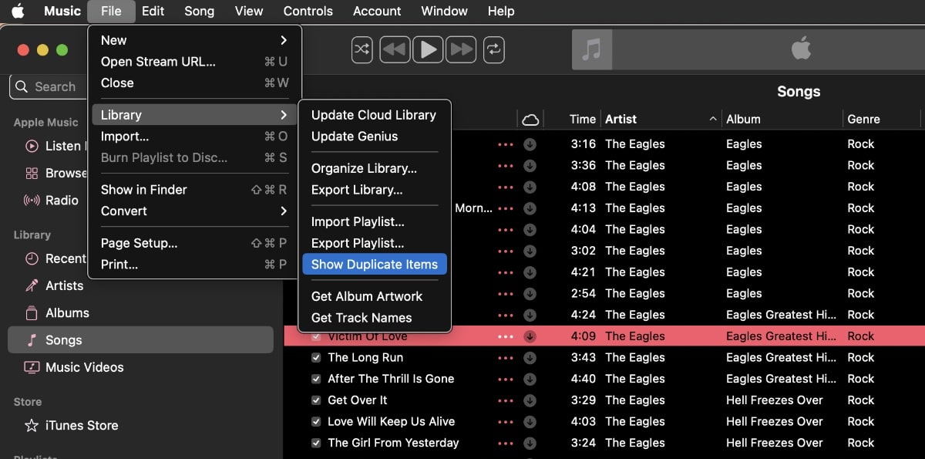Click the cloud status column header
Screen dimensions: 925x459
pos(530,120)
